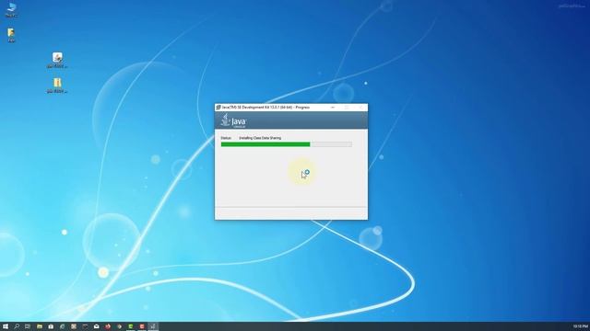Viewport: 590px width, 331px height.
Task: Click the green app icon on taskbar
Action: [x=131, y=326]
